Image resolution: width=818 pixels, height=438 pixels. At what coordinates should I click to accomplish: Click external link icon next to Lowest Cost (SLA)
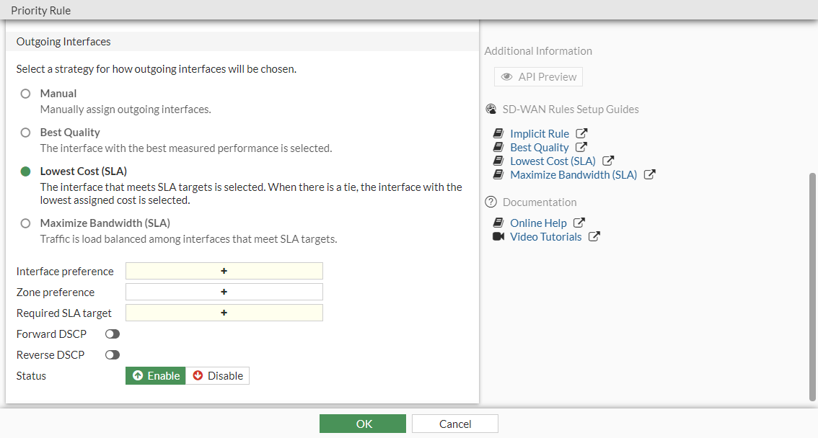point(608,161)
